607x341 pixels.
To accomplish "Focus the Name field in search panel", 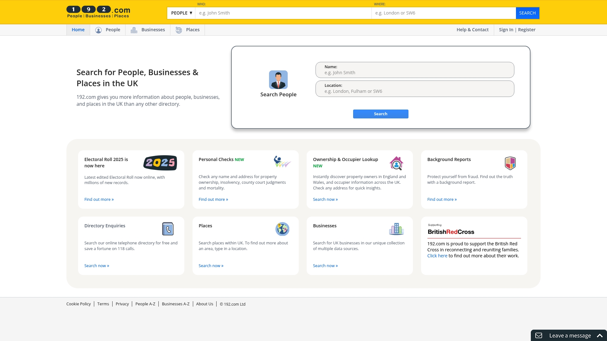I will [415, 70].
